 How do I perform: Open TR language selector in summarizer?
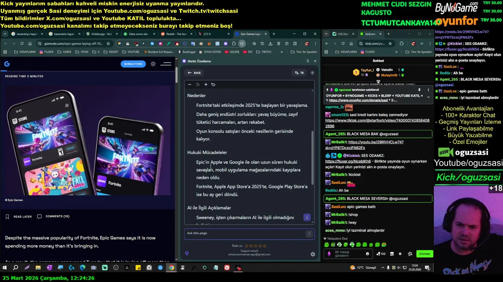point(299,73)
